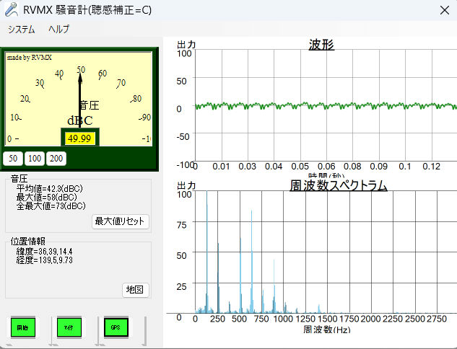Screen dimensions: 457x349
Task: Click the 波形 graph title
Action: 321,45
